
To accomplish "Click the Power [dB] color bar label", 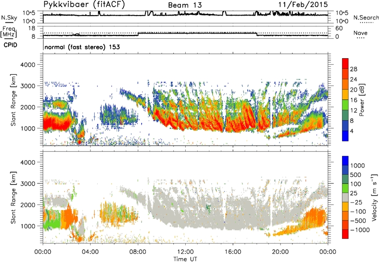I will 361,100.
